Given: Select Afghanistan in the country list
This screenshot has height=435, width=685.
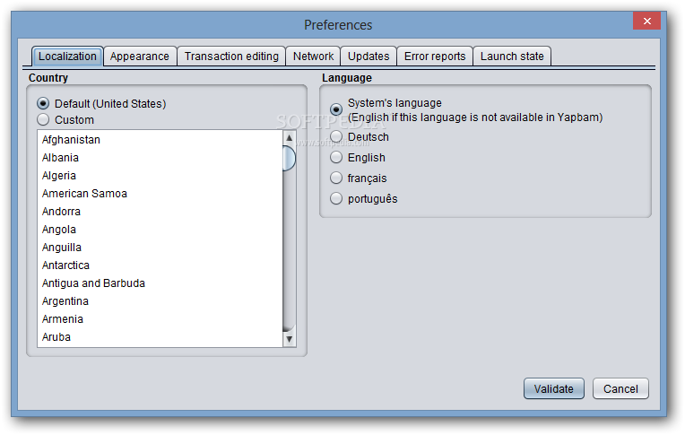Looking at the screenshot, I should (160, 139).
